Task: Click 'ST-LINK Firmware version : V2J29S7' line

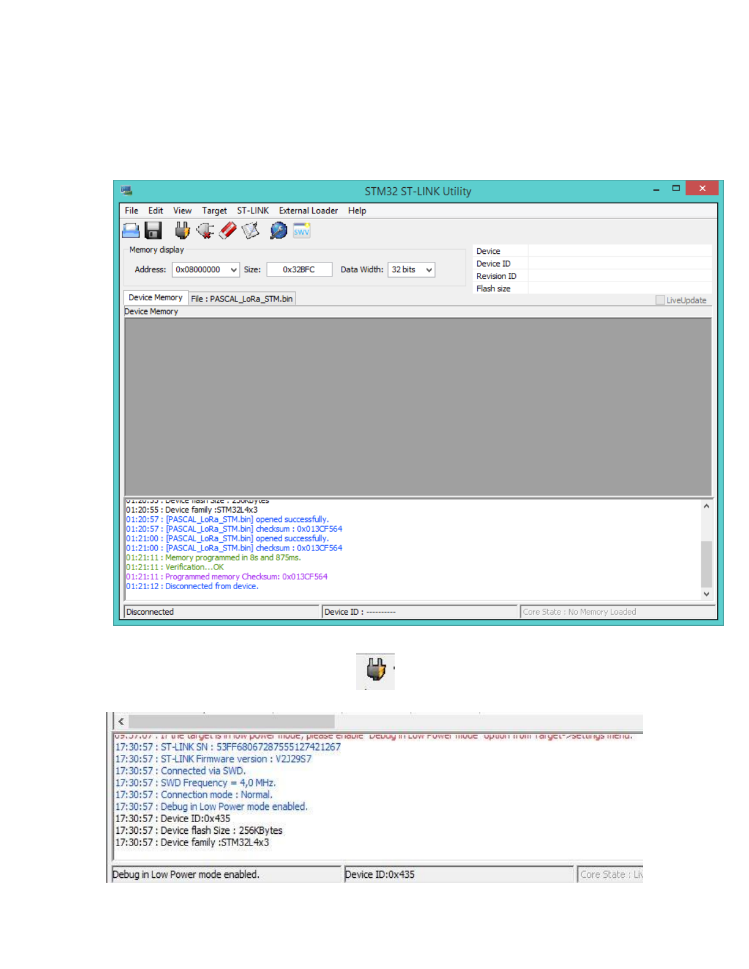Action: pyautogui.click(x=214, y=759)
